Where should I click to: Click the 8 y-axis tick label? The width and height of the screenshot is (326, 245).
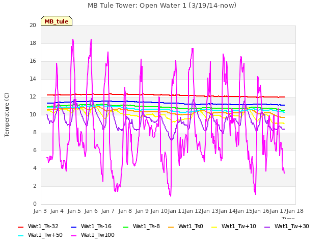point(35,133)
